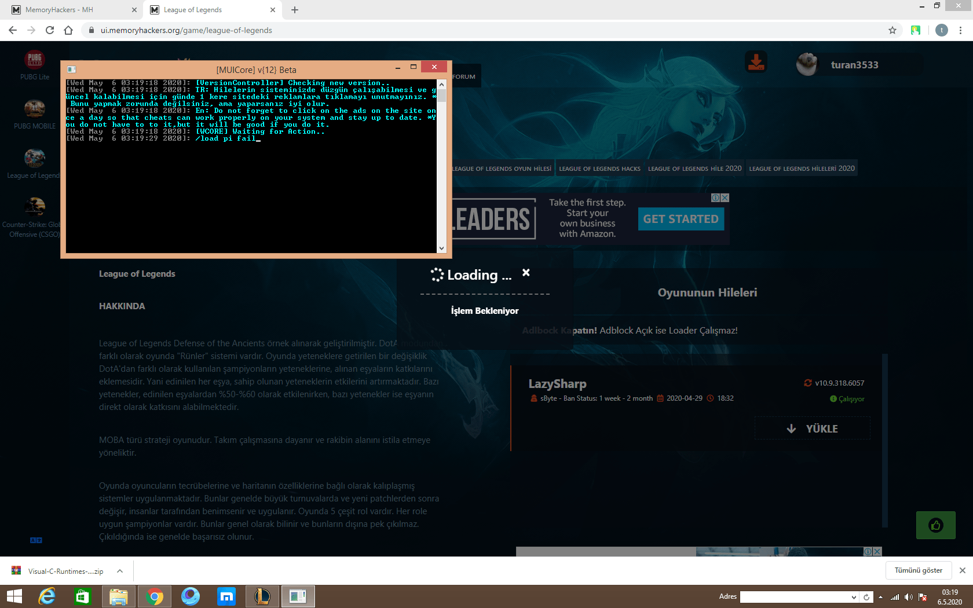The image size is (973, 608).
Task: Click Tümünü göster to show all downloads
Action: pos(919,570)
